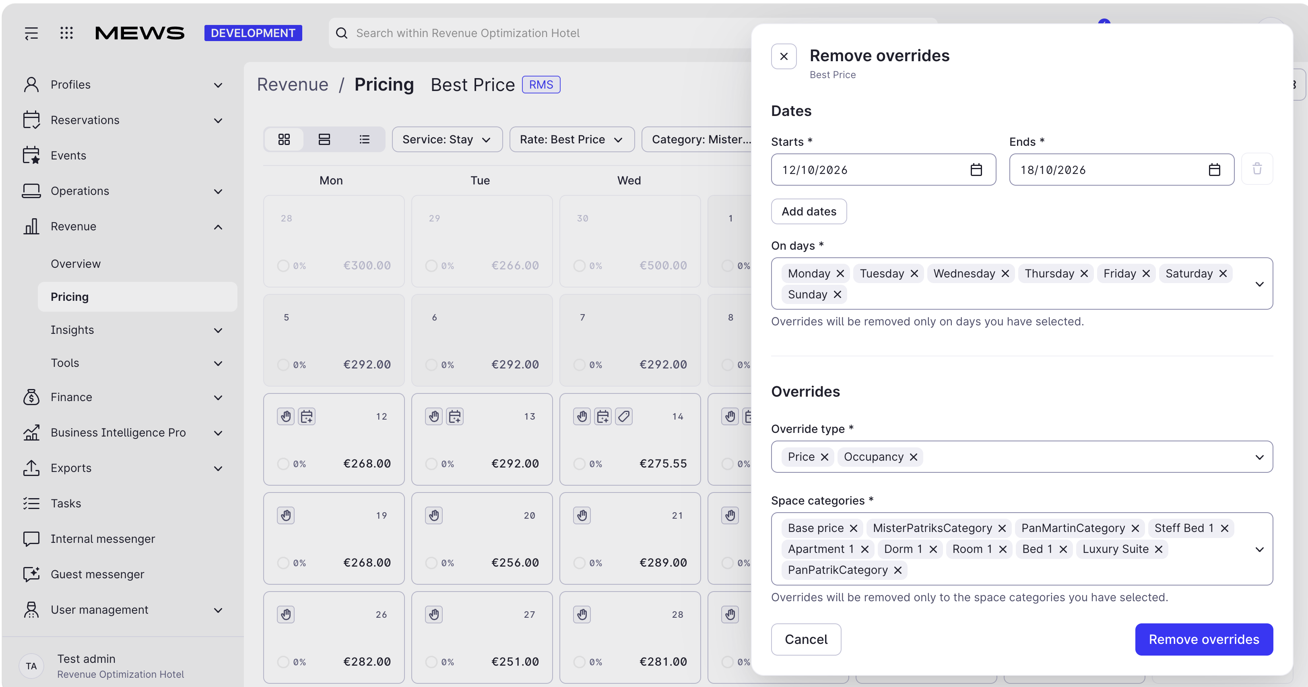The height and width of the screenshot is (687, 1308).
Task: Switch to the list view icon
Action: [x=364, y=139]
